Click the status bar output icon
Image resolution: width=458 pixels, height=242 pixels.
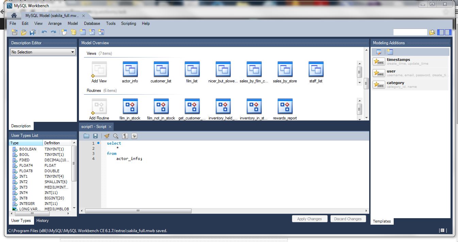click(x=442, y=230)
